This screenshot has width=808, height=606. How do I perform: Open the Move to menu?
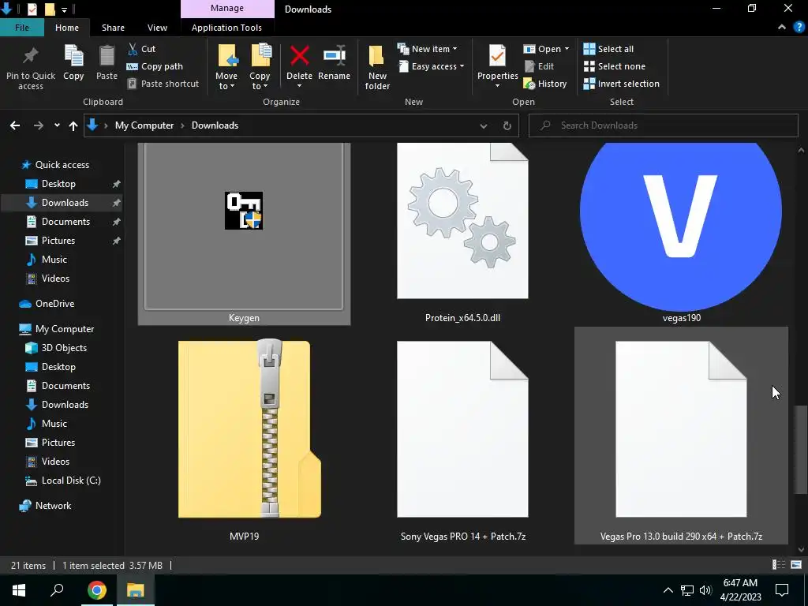[226, 67]
